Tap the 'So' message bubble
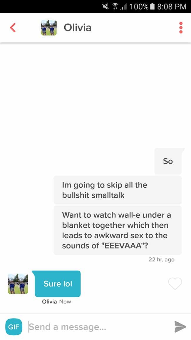Viewport: 191px width, 340px height. (168, 161)
